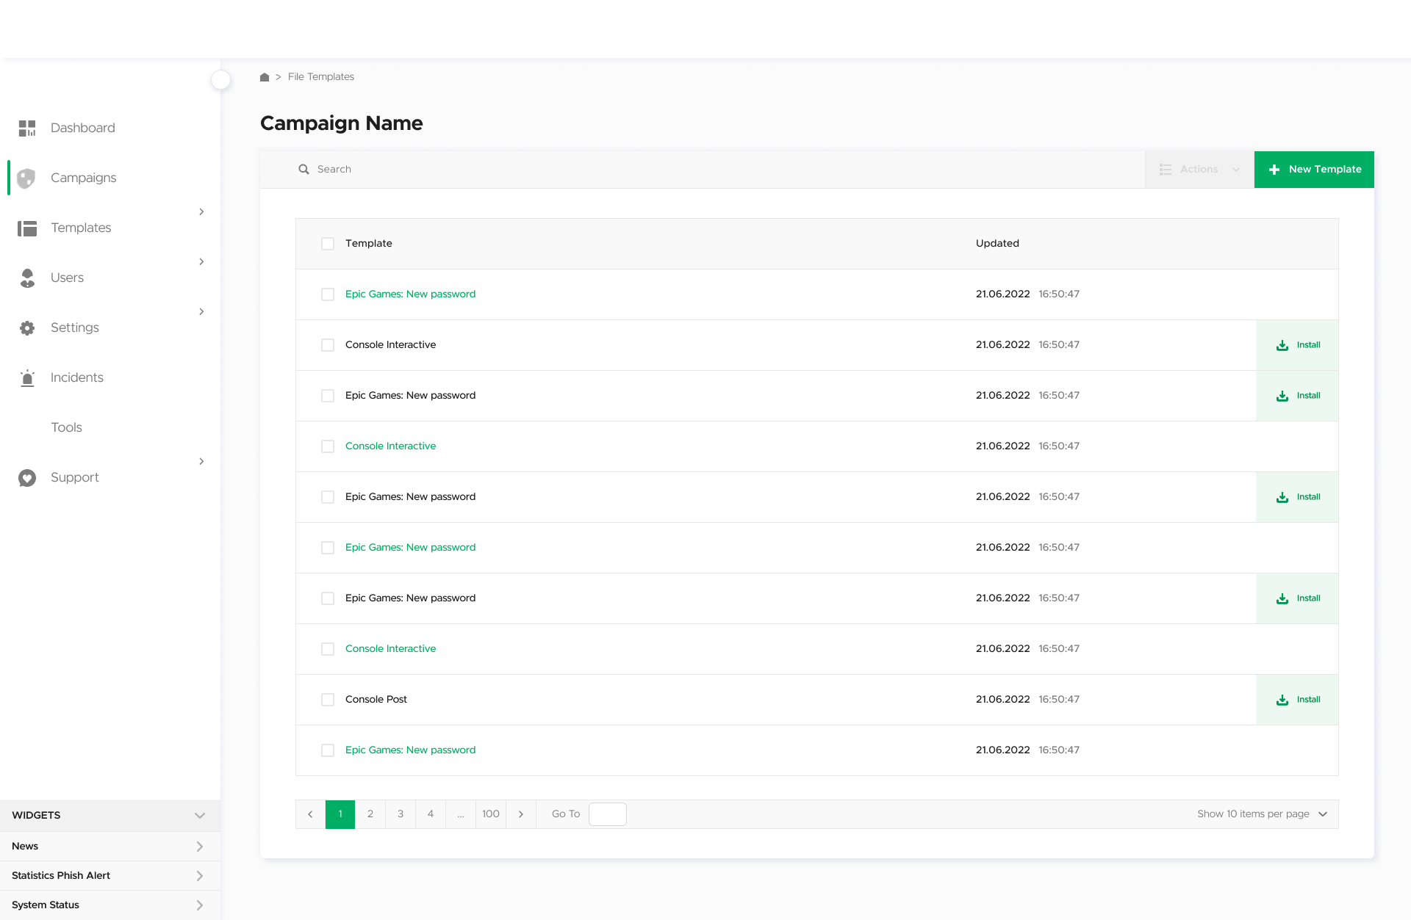Click the plus icon on New Template
Screen dimensions: 1411x920
coord(1274,170)
